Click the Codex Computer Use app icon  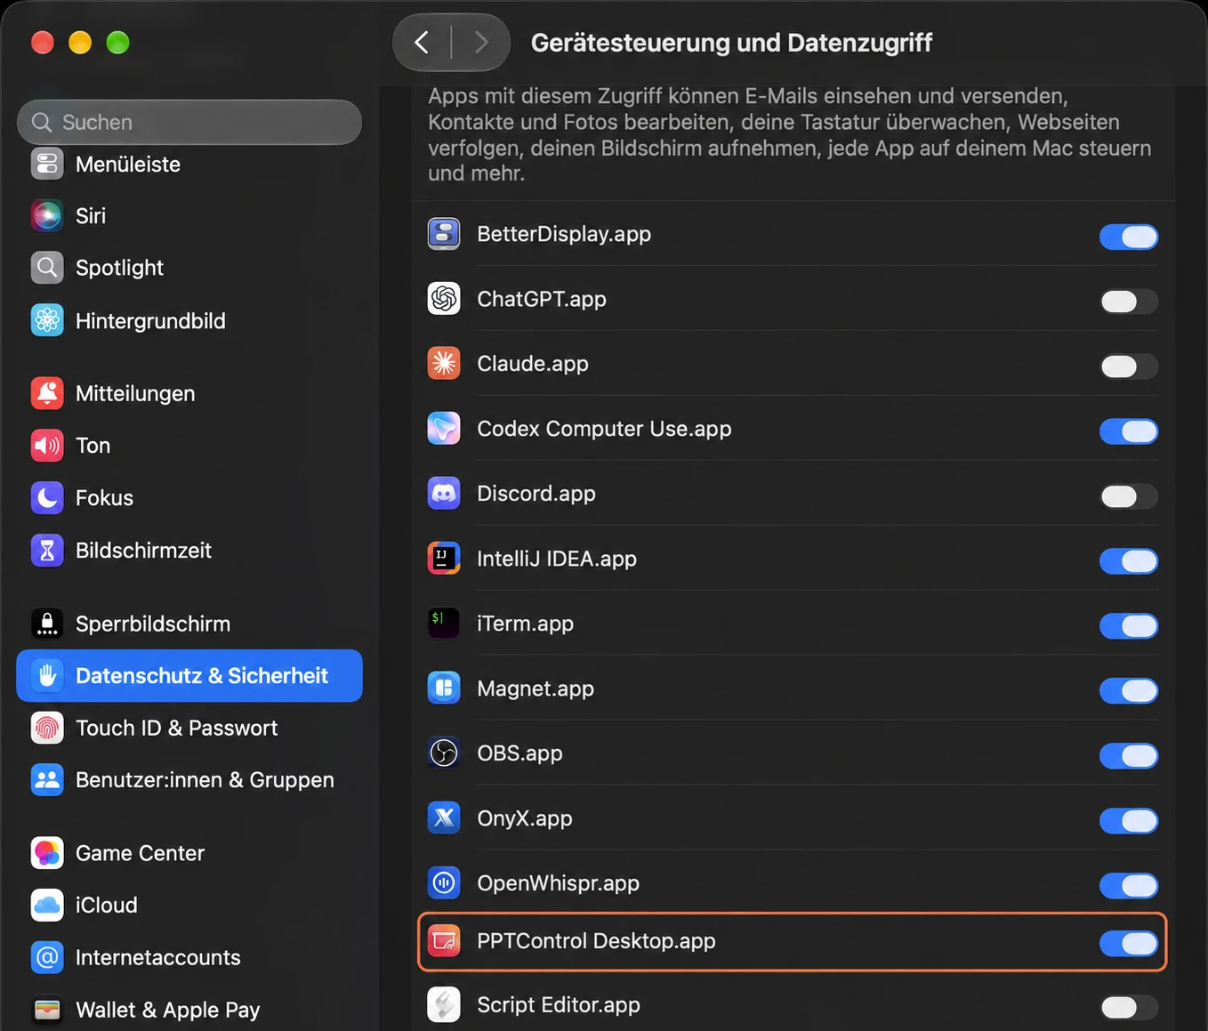[x=444, y=429]
